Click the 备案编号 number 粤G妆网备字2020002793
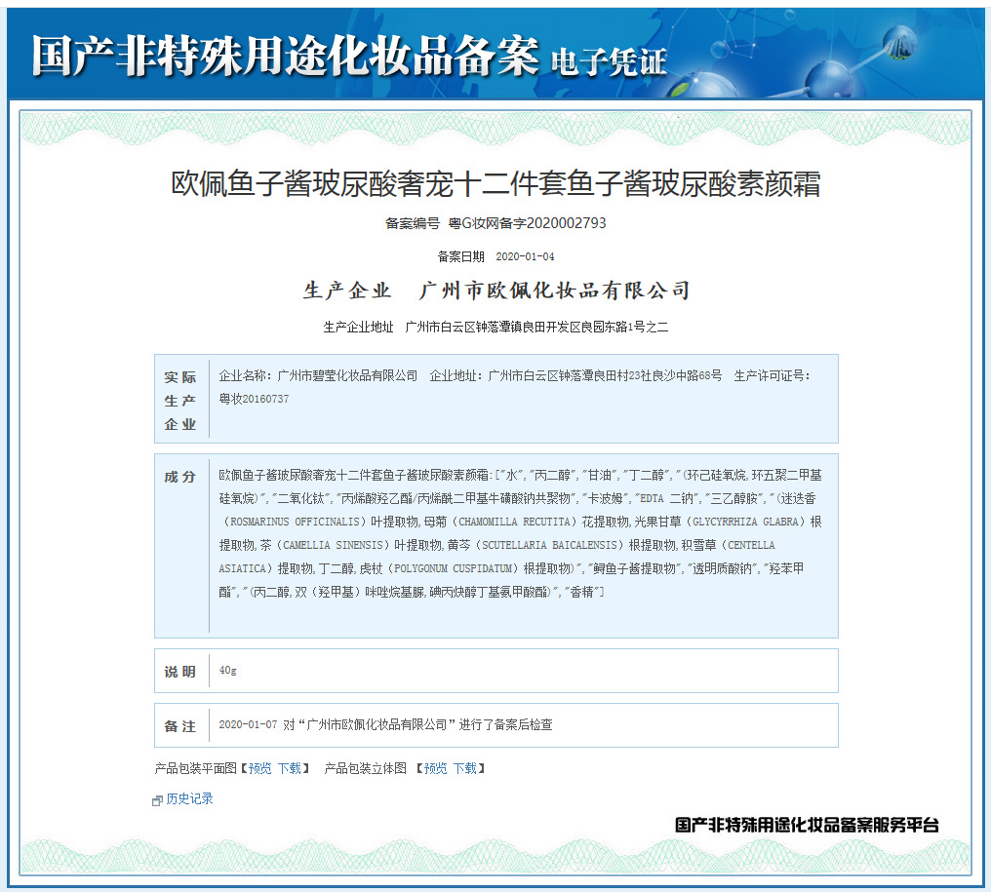The width and height of the screenshot is (991, 892). pyautogui.click(x=527, y=223)
